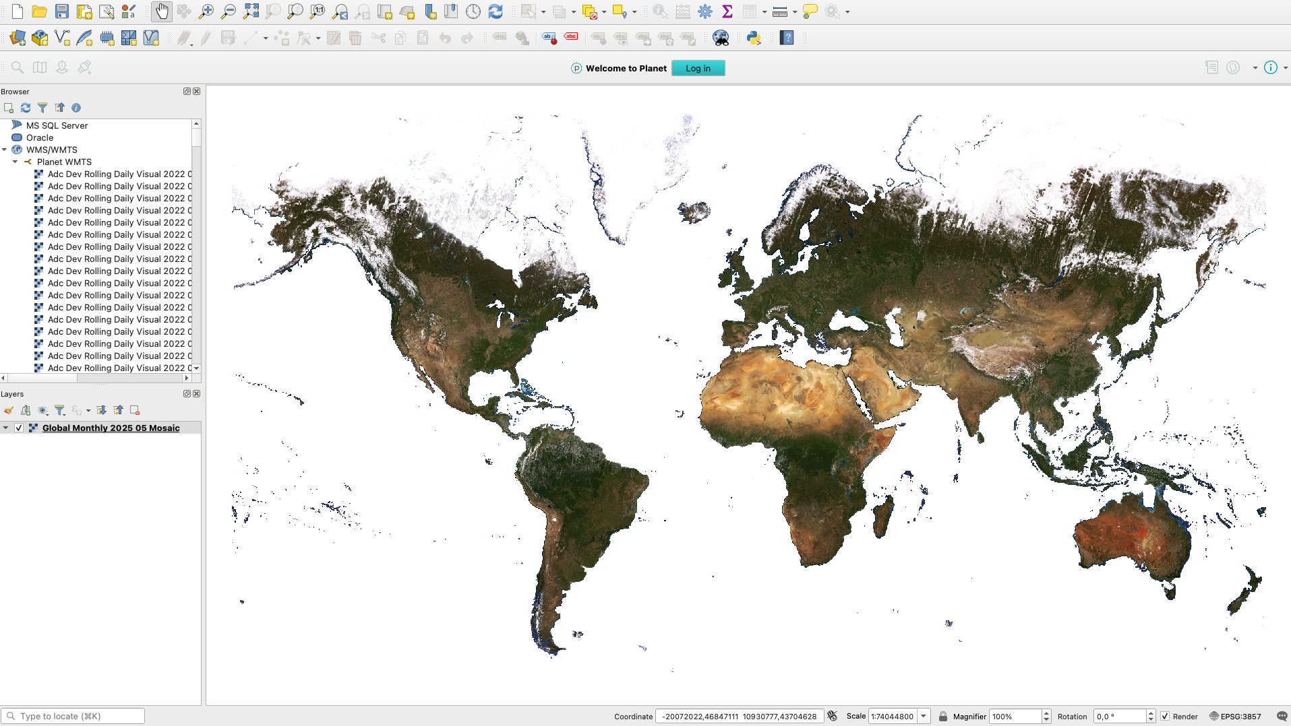Zoom to full extent

(251, 11)
